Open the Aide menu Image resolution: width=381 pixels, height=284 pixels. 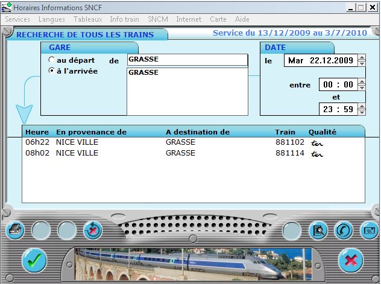(242, 19)
